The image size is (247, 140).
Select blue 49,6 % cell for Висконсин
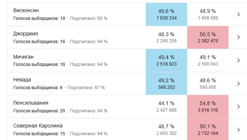coord(166,14)
